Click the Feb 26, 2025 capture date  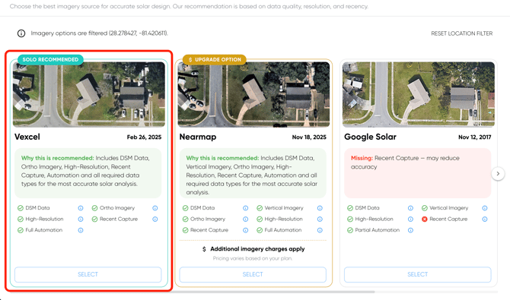[x=144, y=137]
